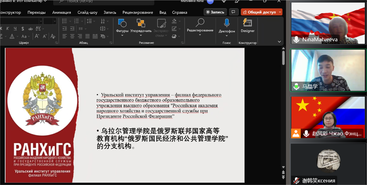Click the character spacing AV icon

coord(38,28)
